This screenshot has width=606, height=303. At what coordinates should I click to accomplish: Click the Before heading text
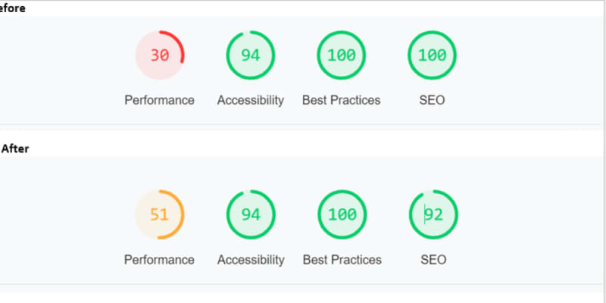point(12,7)
